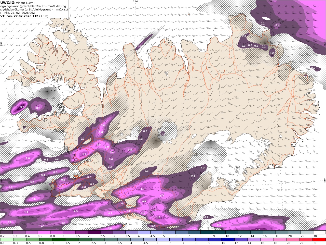Click the 'VT: Fös. 27.02.2026 11Z' valid time
Screen dimensions: 326x245
tap(19, 16)
